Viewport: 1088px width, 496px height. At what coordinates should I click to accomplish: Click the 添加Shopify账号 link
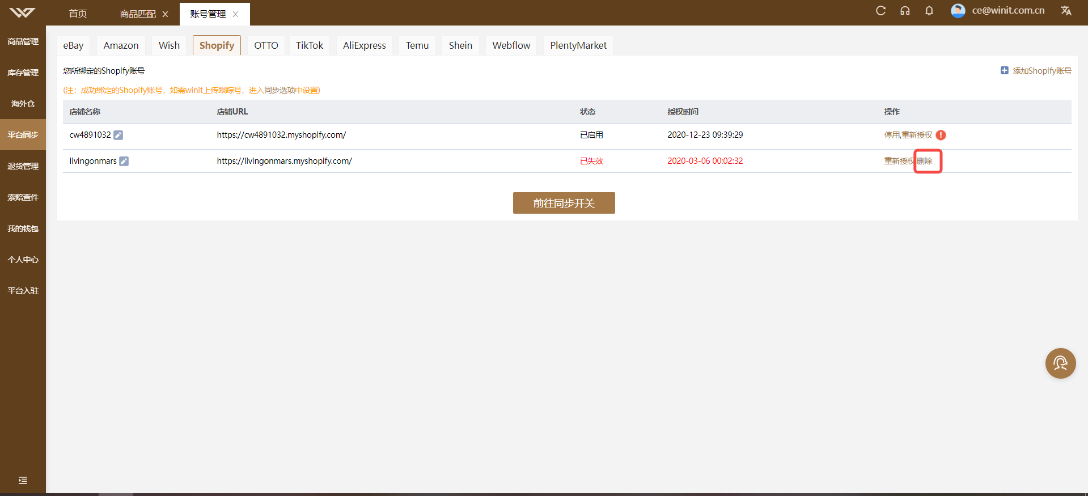click(1042, 71)
